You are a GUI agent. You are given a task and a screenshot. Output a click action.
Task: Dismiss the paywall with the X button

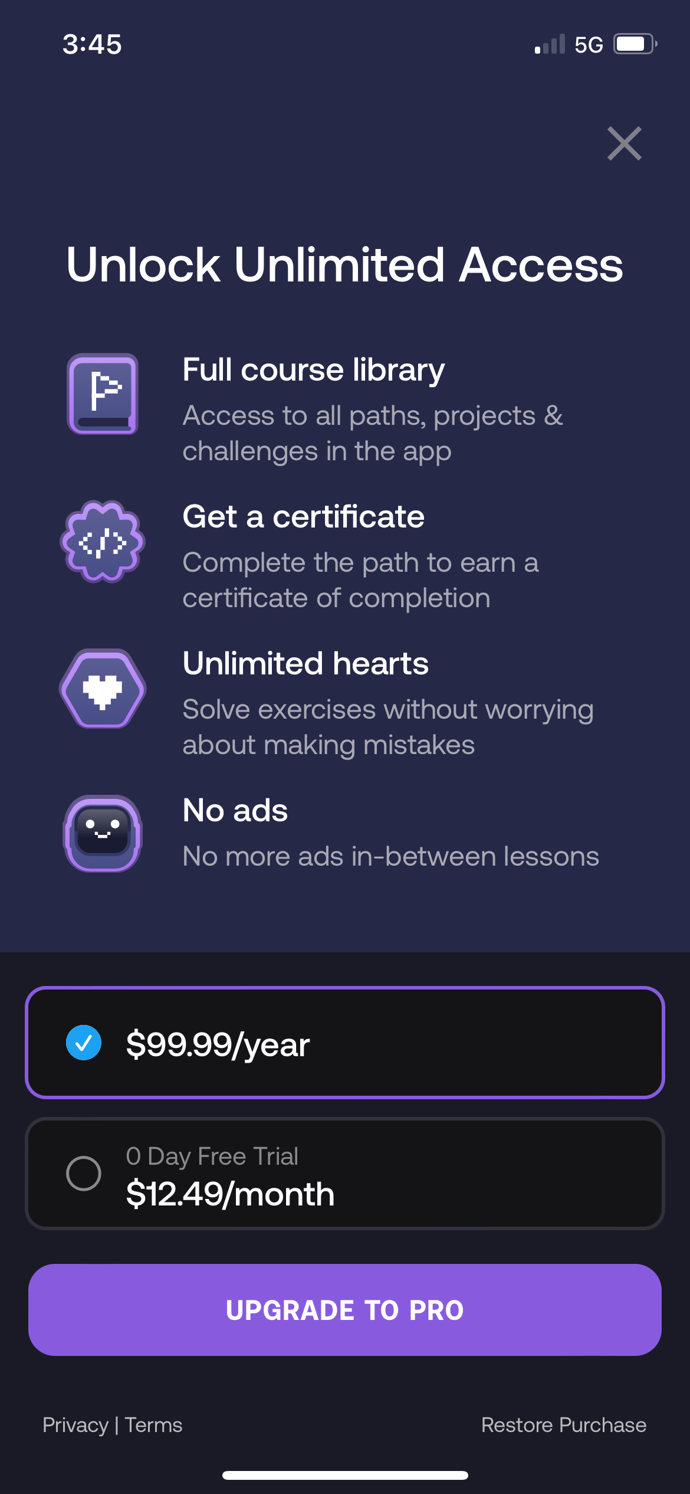pyautogui.click(x=624, y=144)
